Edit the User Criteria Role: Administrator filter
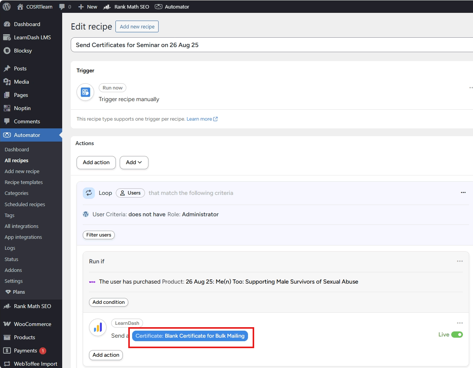 click(x=155, y=214)
